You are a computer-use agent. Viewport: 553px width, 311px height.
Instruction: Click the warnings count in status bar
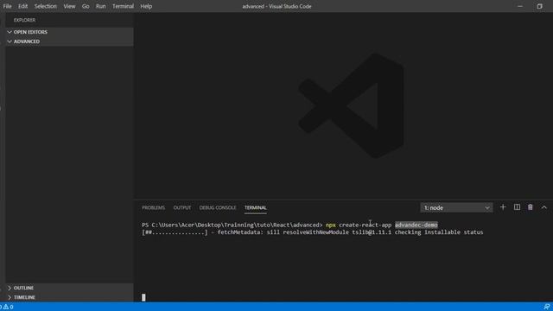(x=9, y=307)
